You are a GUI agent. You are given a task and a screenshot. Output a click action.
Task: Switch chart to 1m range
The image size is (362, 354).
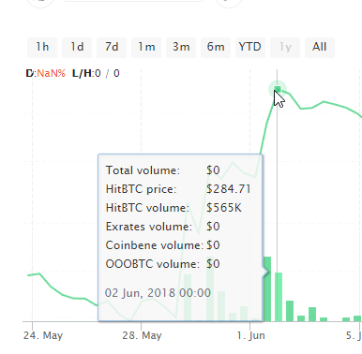[x=146, y=48]
